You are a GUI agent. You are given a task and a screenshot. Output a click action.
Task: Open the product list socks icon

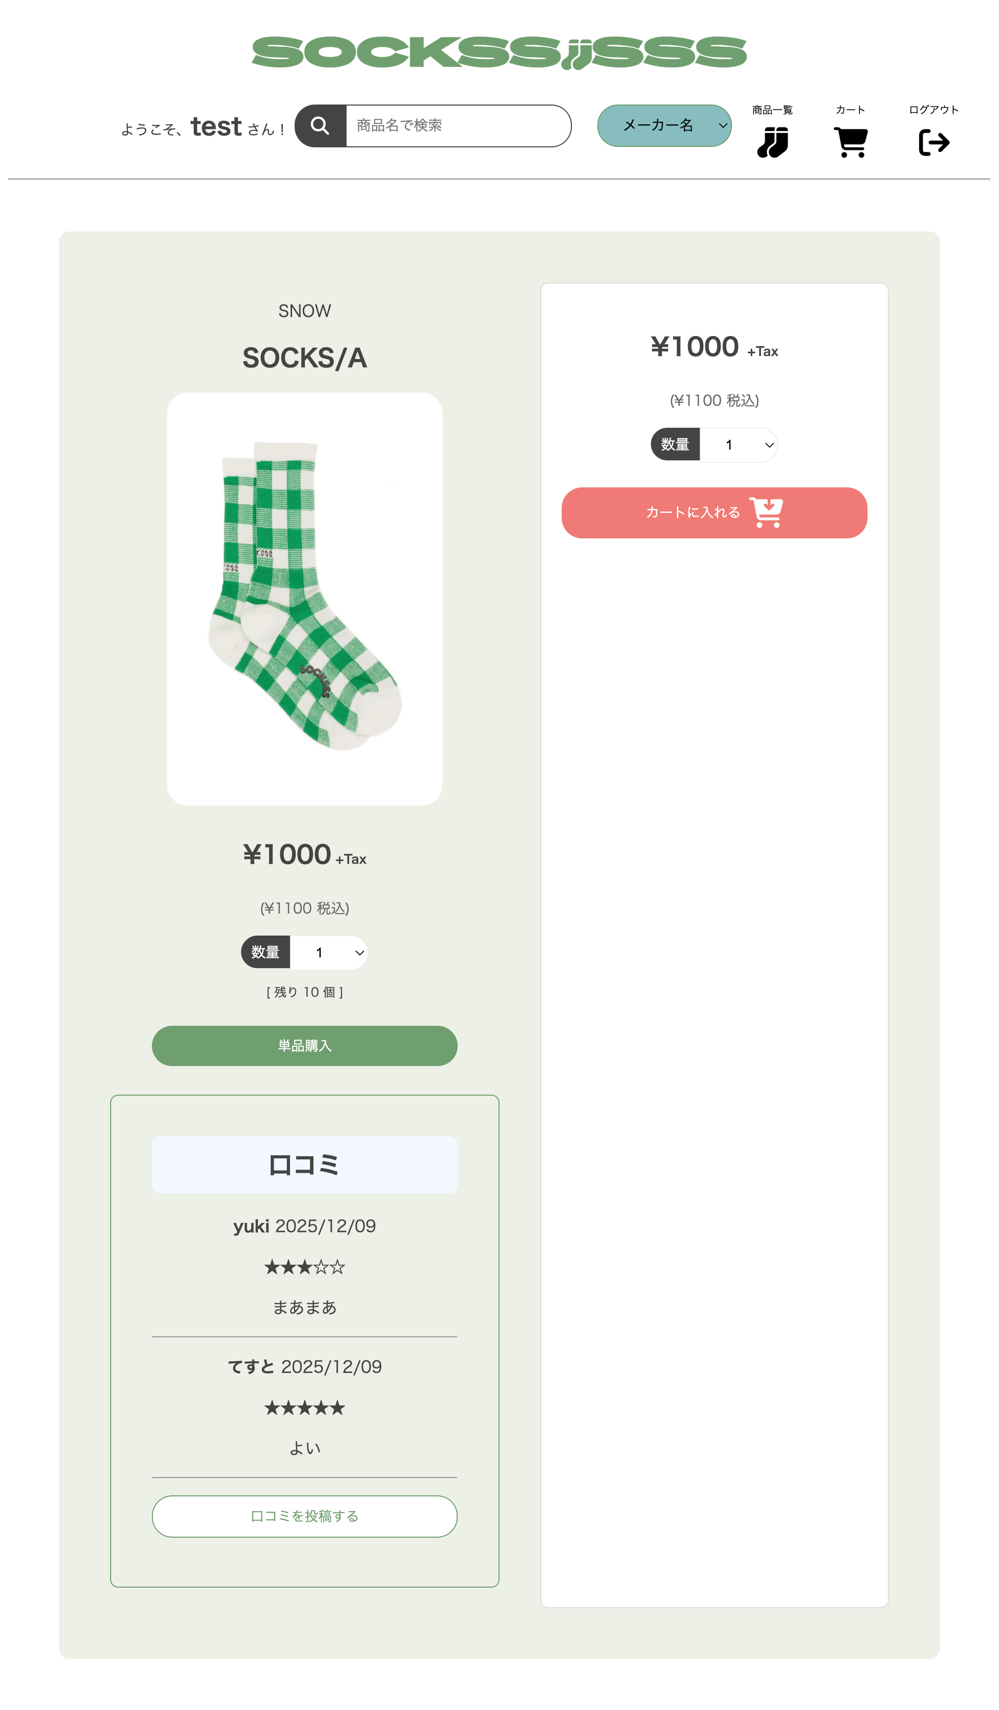point(773,143)
